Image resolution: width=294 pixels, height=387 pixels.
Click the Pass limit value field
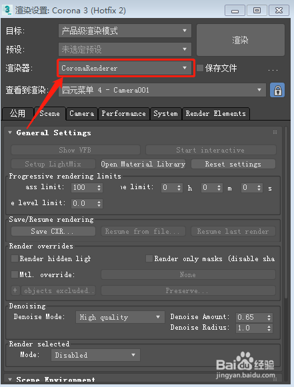83,188
